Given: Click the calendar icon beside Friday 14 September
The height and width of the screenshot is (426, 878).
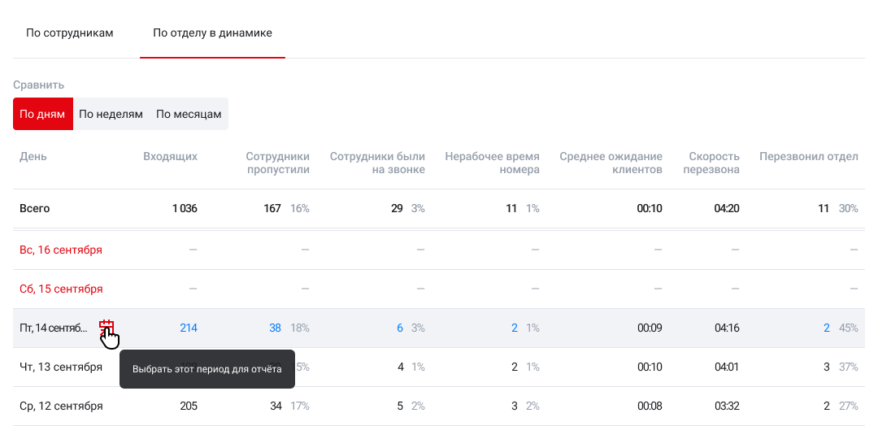Looking at the screenshot, I should (x=106, y=328).
